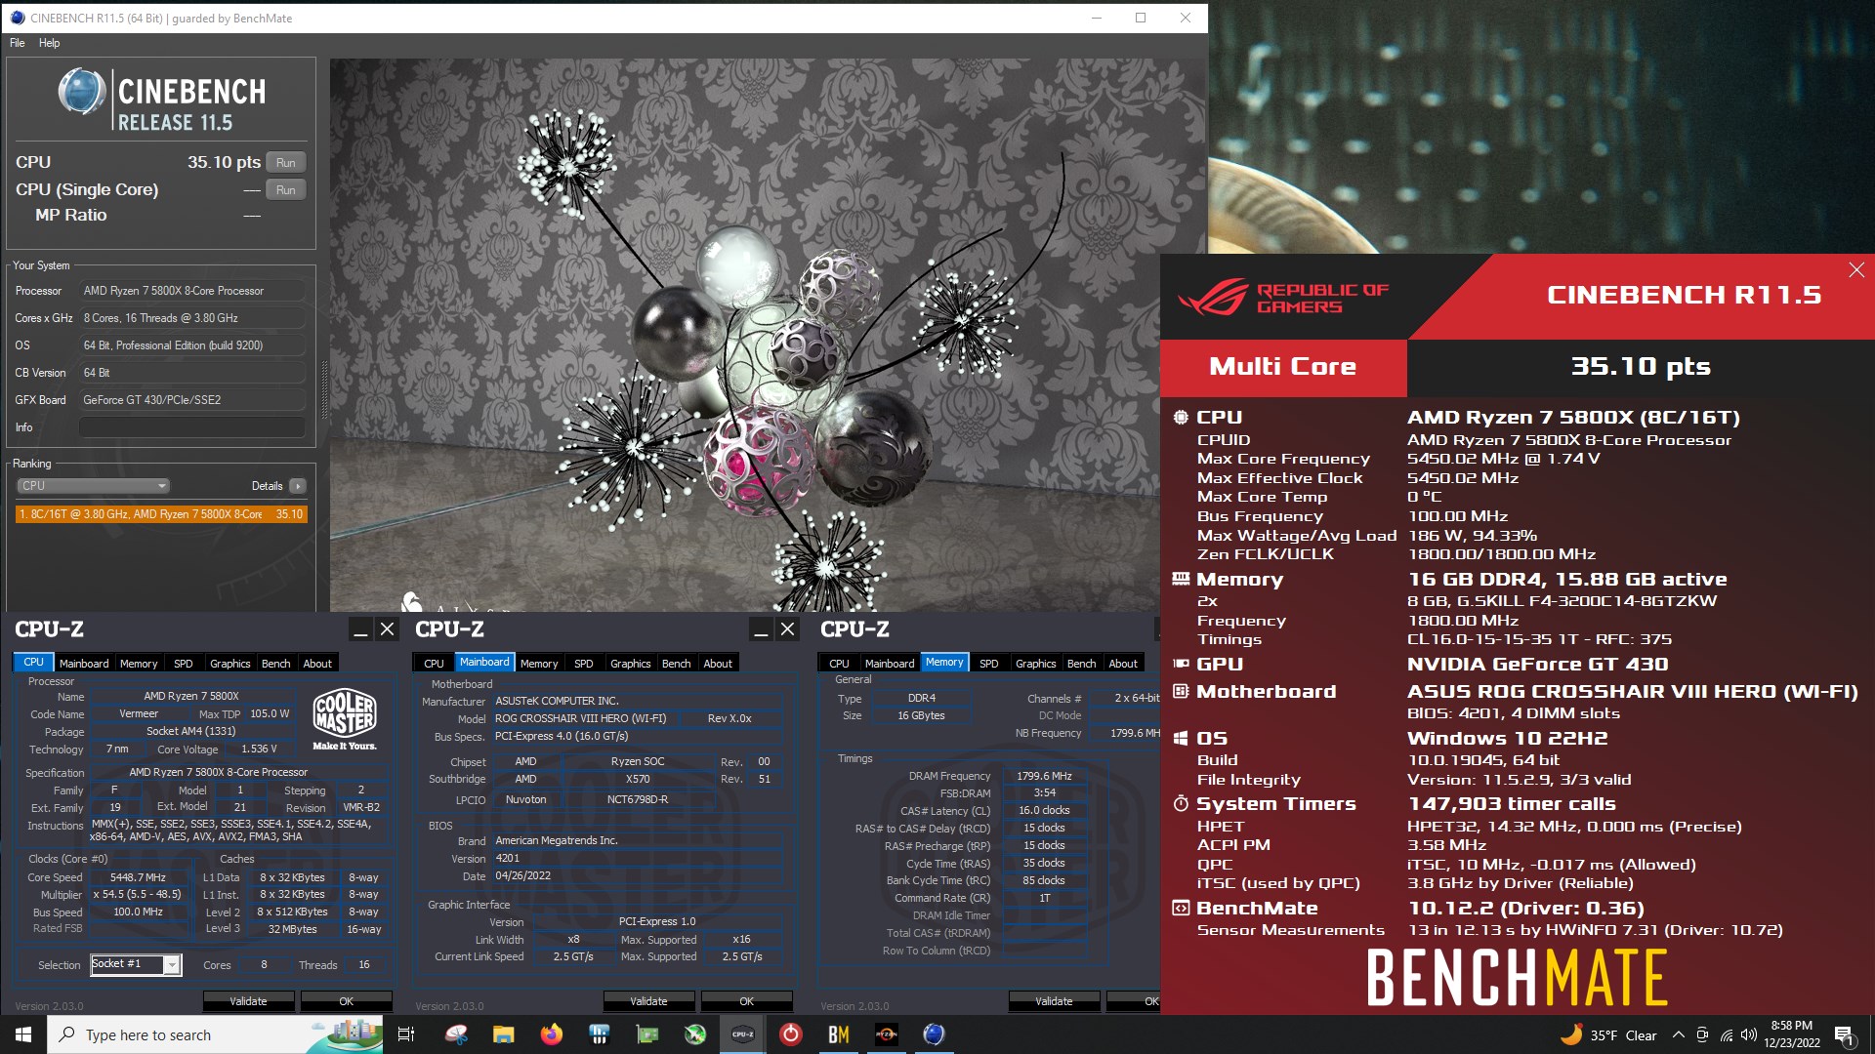Open the notification center icon
The height and width of the screenshot is (1054, 1875).
click(x=1845, y=1035)
